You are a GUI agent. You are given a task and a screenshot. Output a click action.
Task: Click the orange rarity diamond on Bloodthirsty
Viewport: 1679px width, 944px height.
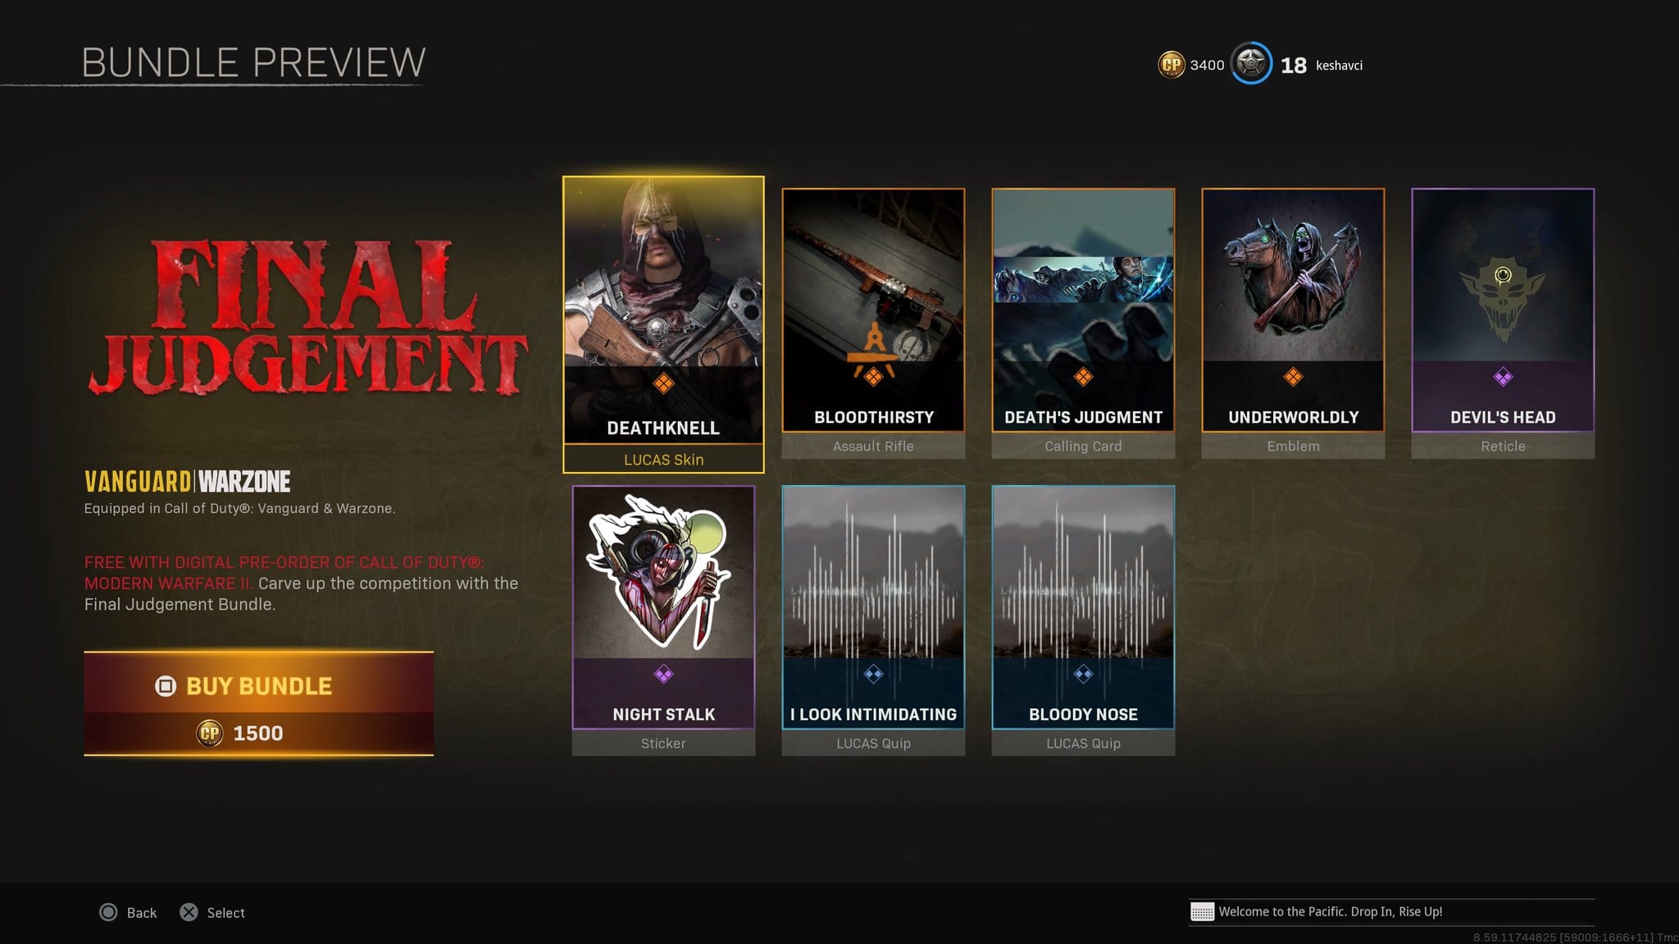pos(873,377)
